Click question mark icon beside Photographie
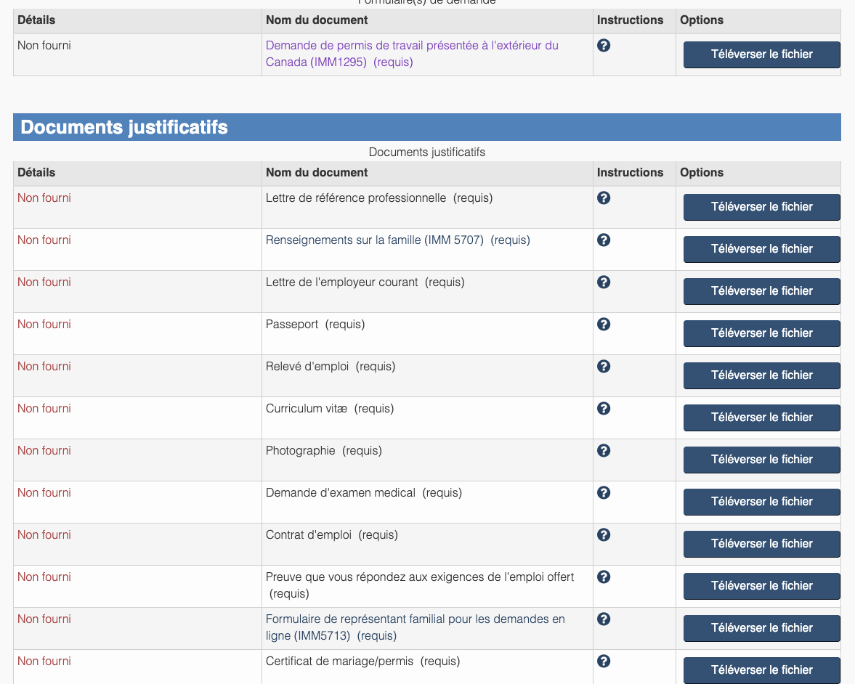The width and height of the screenshot is (855, 684). [604, 451]
